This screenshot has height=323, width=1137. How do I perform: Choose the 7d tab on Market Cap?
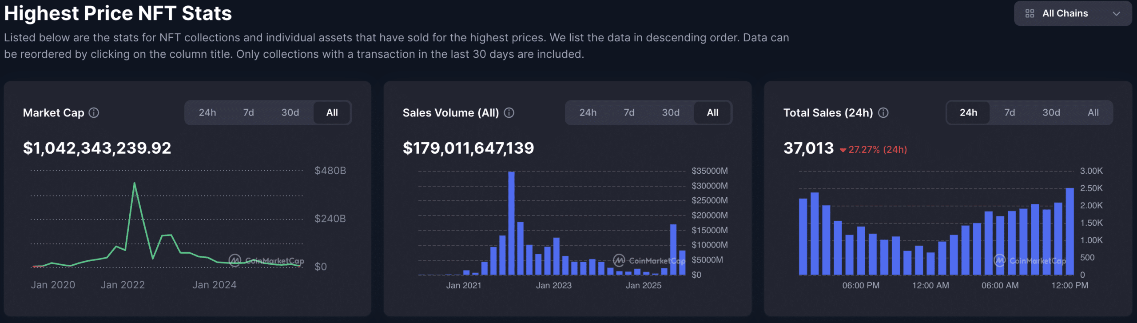248,113
